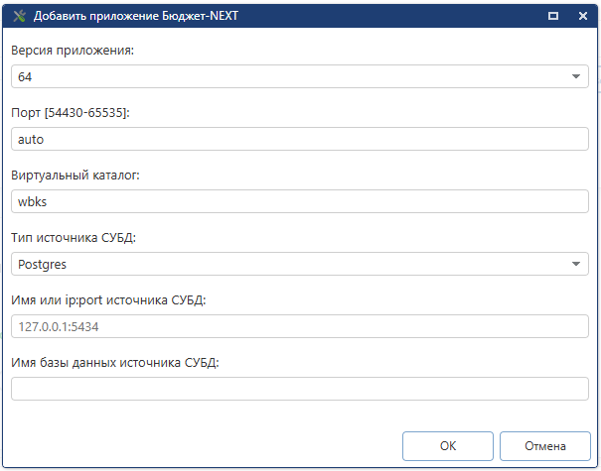Focus the empty database name input field
The image size is (601, 471).
click(300, 389)
